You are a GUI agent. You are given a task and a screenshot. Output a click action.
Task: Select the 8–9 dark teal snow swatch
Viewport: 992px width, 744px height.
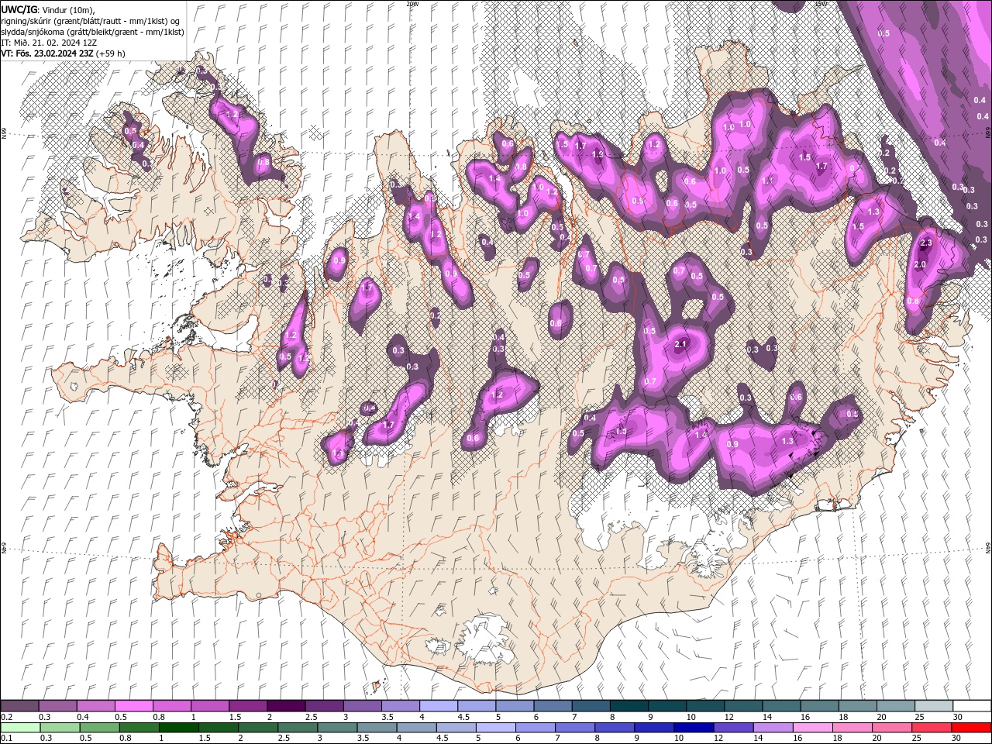point(629,706)
